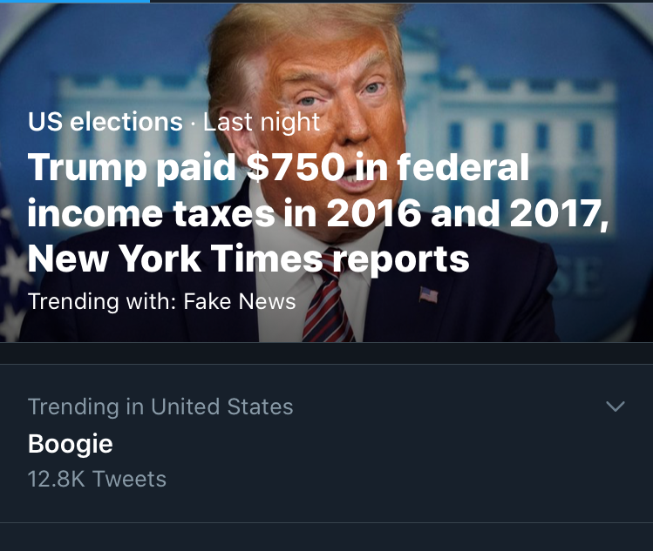This screenshot has width=653, height=551.
Task: View the 12.8K Tweets count for Boogie
Action: [x=97, y=479]
